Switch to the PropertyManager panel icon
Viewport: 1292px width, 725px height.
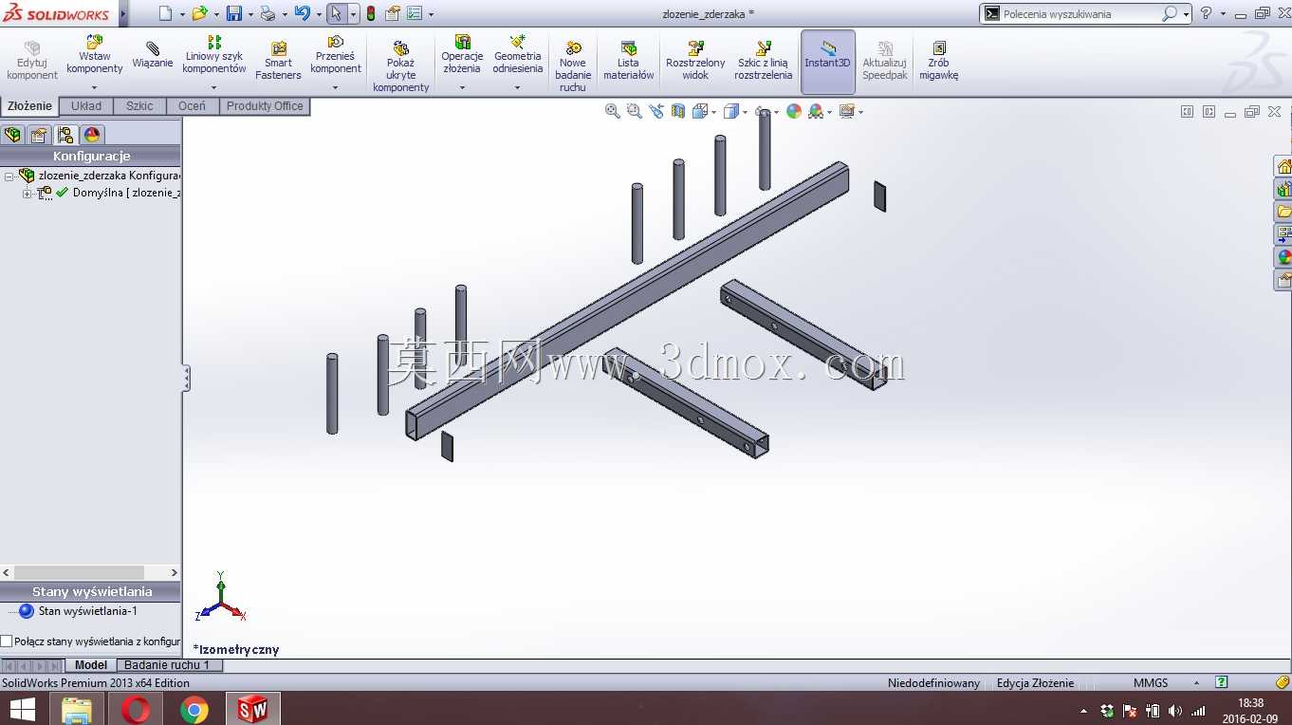click(39, 134)
